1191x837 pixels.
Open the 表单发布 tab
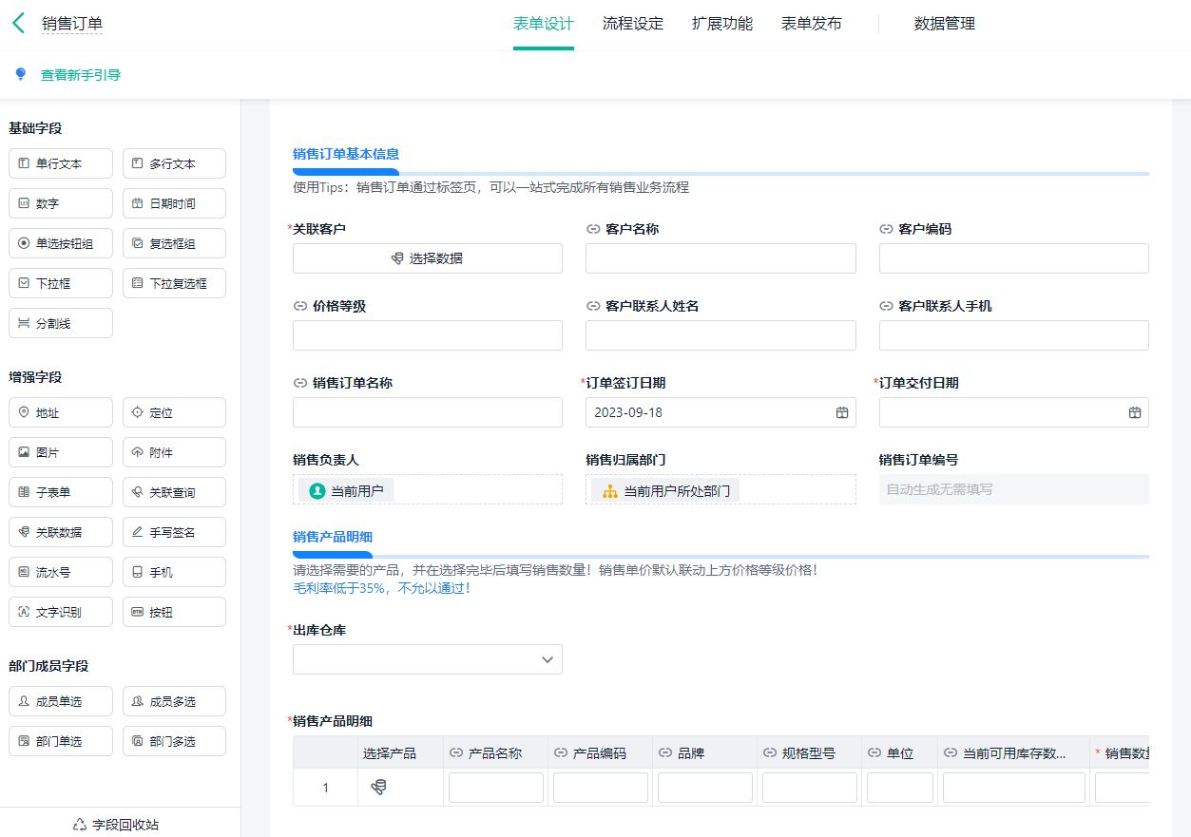point(812,24)
